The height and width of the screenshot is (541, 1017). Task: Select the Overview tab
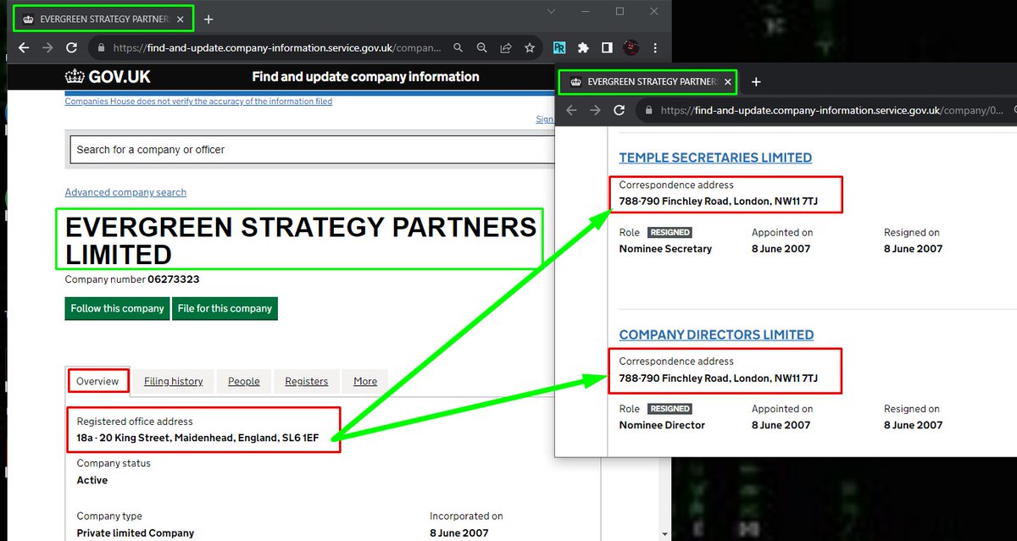97,381
